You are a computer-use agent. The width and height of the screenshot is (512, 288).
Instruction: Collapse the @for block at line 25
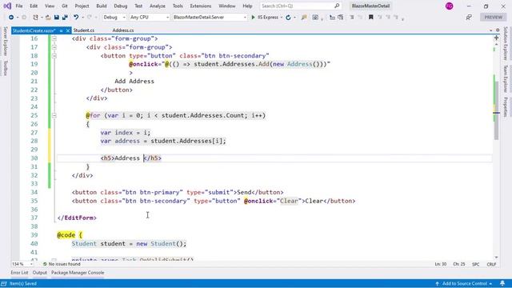pos(54,115)
